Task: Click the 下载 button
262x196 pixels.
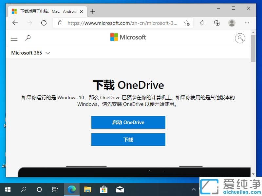Action: [128, 139]
